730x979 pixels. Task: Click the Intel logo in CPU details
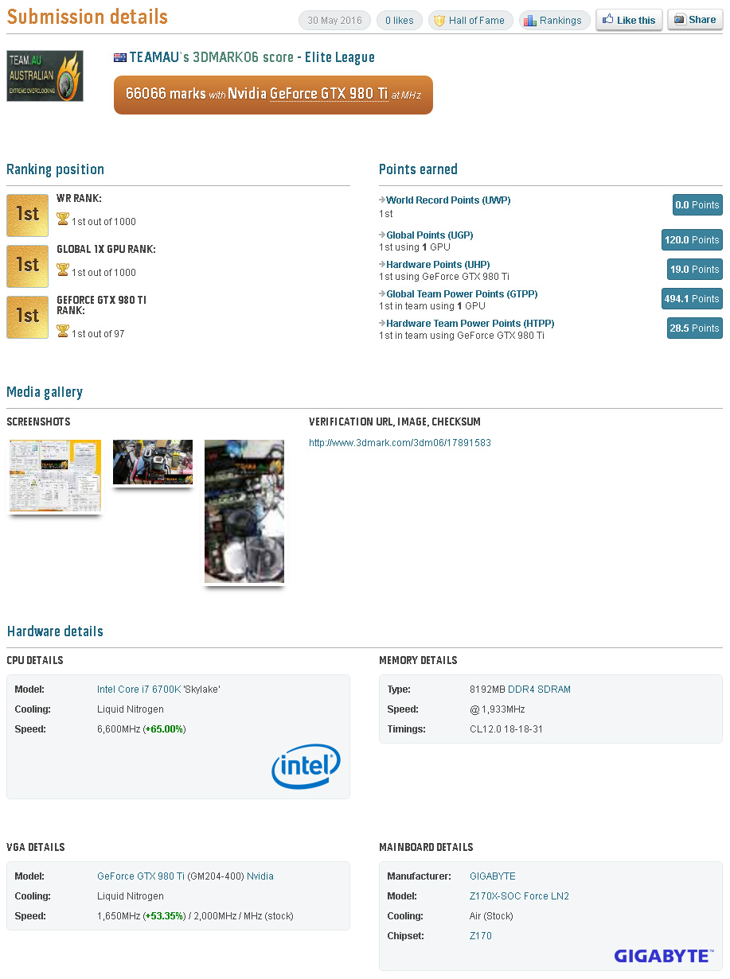pyautogui.click(x=306, y=766)
